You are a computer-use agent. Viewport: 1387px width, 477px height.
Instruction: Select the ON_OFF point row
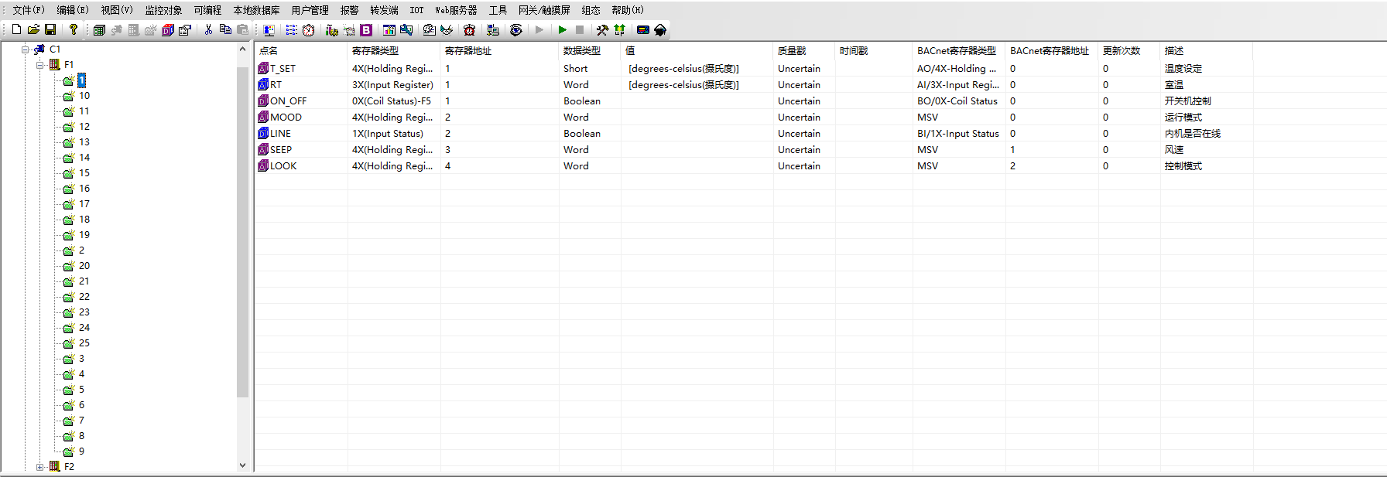[754, 101]
